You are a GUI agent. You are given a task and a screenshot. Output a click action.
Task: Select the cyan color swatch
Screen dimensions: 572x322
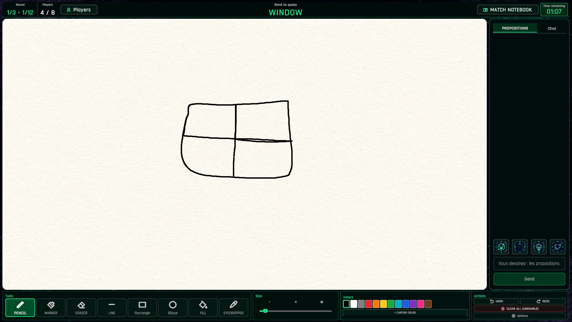coord(398,304)
